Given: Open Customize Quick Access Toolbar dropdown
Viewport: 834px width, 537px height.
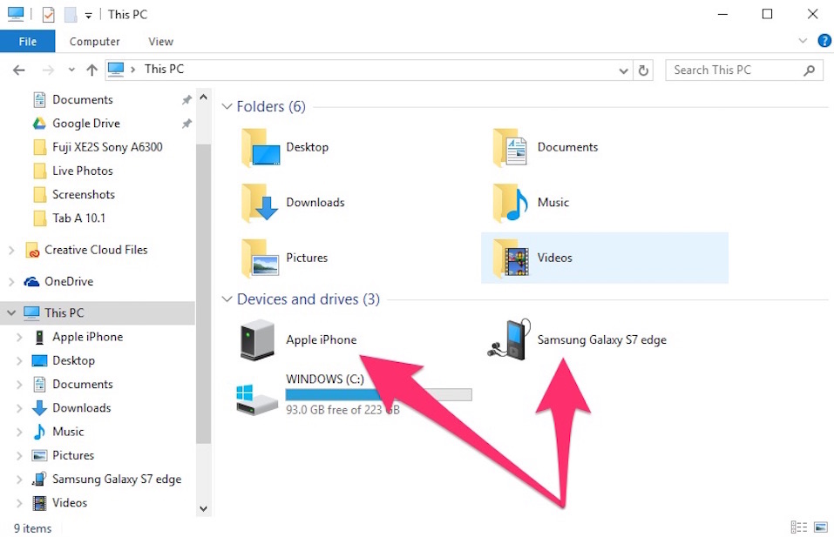Looking at the screenshot, I should click(88, 16).
